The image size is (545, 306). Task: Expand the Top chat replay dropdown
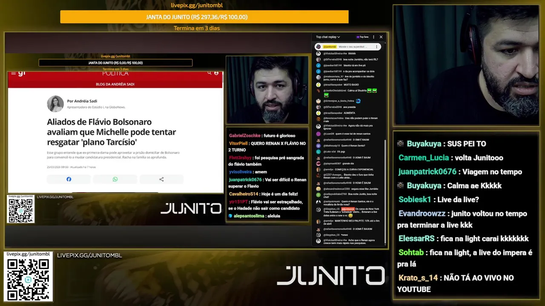point(328,37)
